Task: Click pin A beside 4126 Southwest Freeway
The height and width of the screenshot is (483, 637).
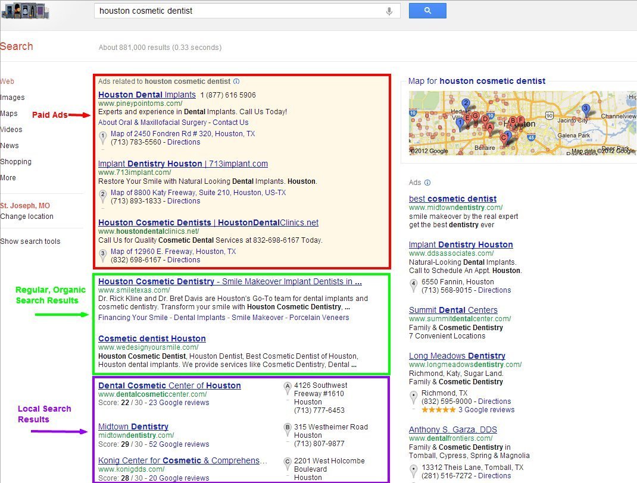Action: tap(287, 388)
